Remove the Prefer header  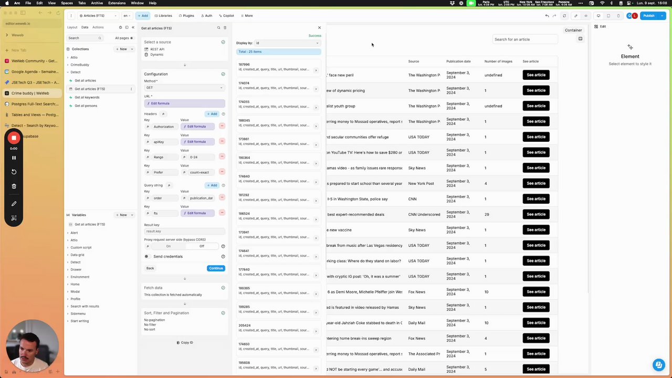coord(222,172)
